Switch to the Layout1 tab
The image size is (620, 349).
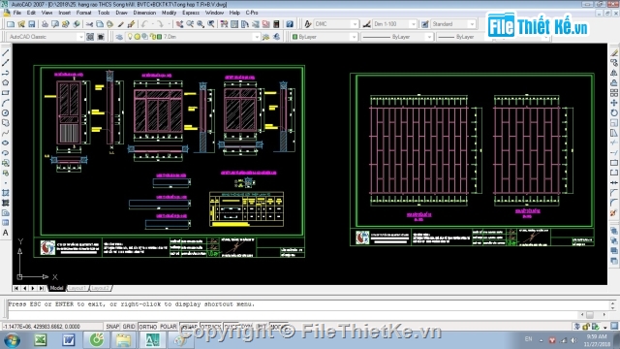(77, 288)
